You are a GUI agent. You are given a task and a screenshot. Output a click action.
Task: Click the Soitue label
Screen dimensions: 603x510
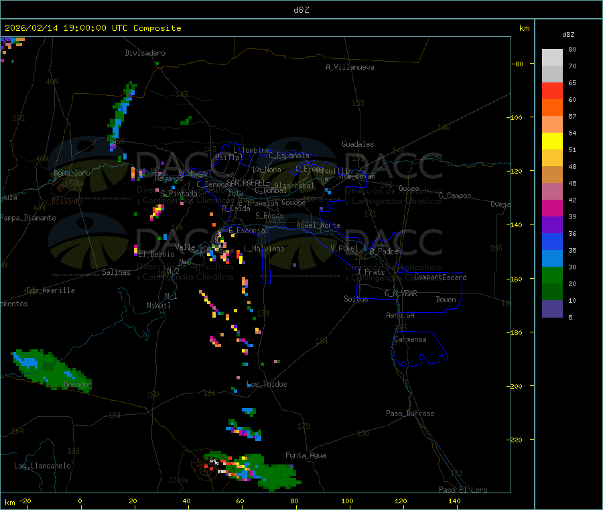coord(356,299)
